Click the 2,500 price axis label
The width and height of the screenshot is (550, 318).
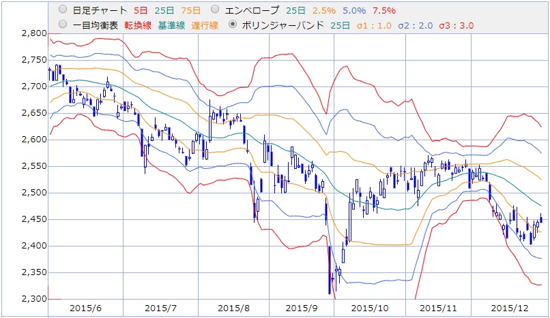pos(34,193)
